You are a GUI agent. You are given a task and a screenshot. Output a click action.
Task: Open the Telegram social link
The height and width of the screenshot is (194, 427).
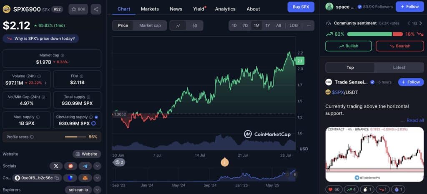85,166
